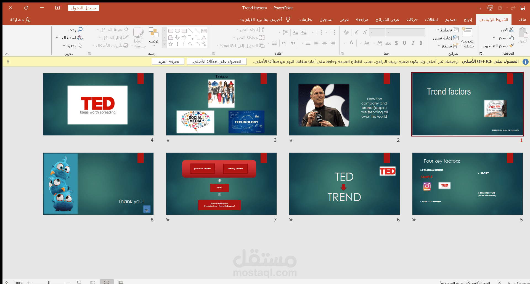The image size is (530, 284).
Task: Pick the text box shape in gallery
Action: click(x=204, y=31)
